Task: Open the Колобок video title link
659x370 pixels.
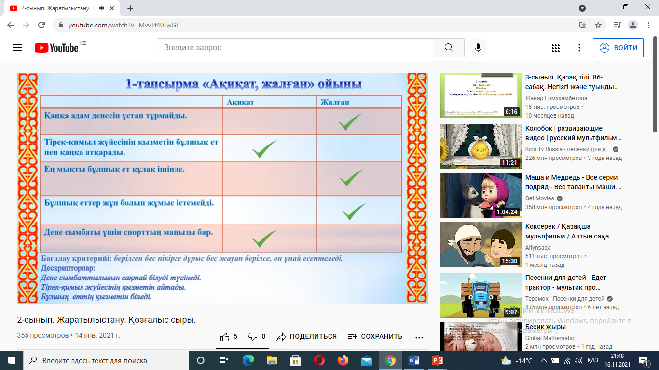Action: click(x=574, y=133)
